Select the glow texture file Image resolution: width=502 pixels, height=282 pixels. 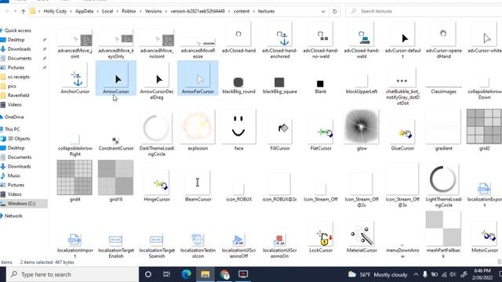(x=362, y=131)
